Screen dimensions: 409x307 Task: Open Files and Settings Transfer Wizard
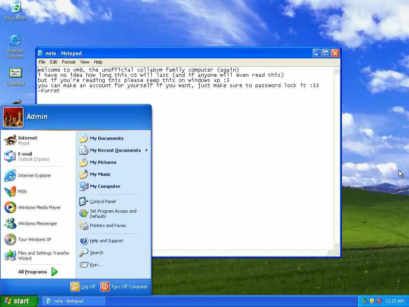(x=38, y=255)
